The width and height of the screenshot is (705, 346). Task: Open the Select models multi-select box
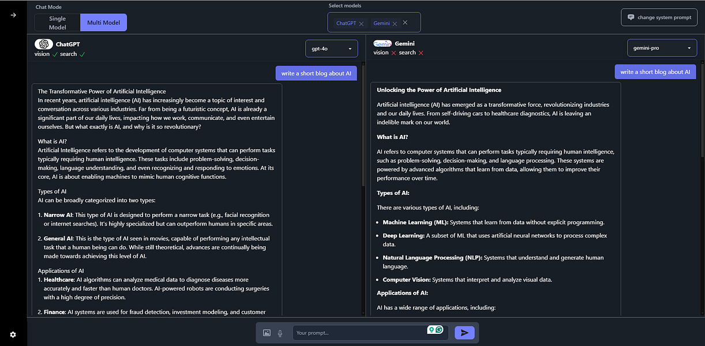(x=374, y=22)
